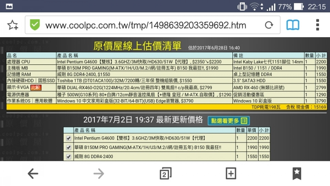
Task: Click the 桌上型記憶體 DDR4 note
Action: [268, 74]
